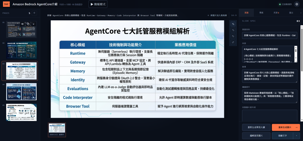Switch to the 頁面 tab
The image size is (303, 141).
point(246,13)
